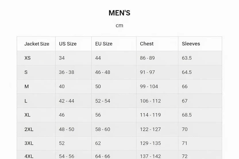Click the cm unit label
This screenshot has width=239, height=159.
[119, 25]
